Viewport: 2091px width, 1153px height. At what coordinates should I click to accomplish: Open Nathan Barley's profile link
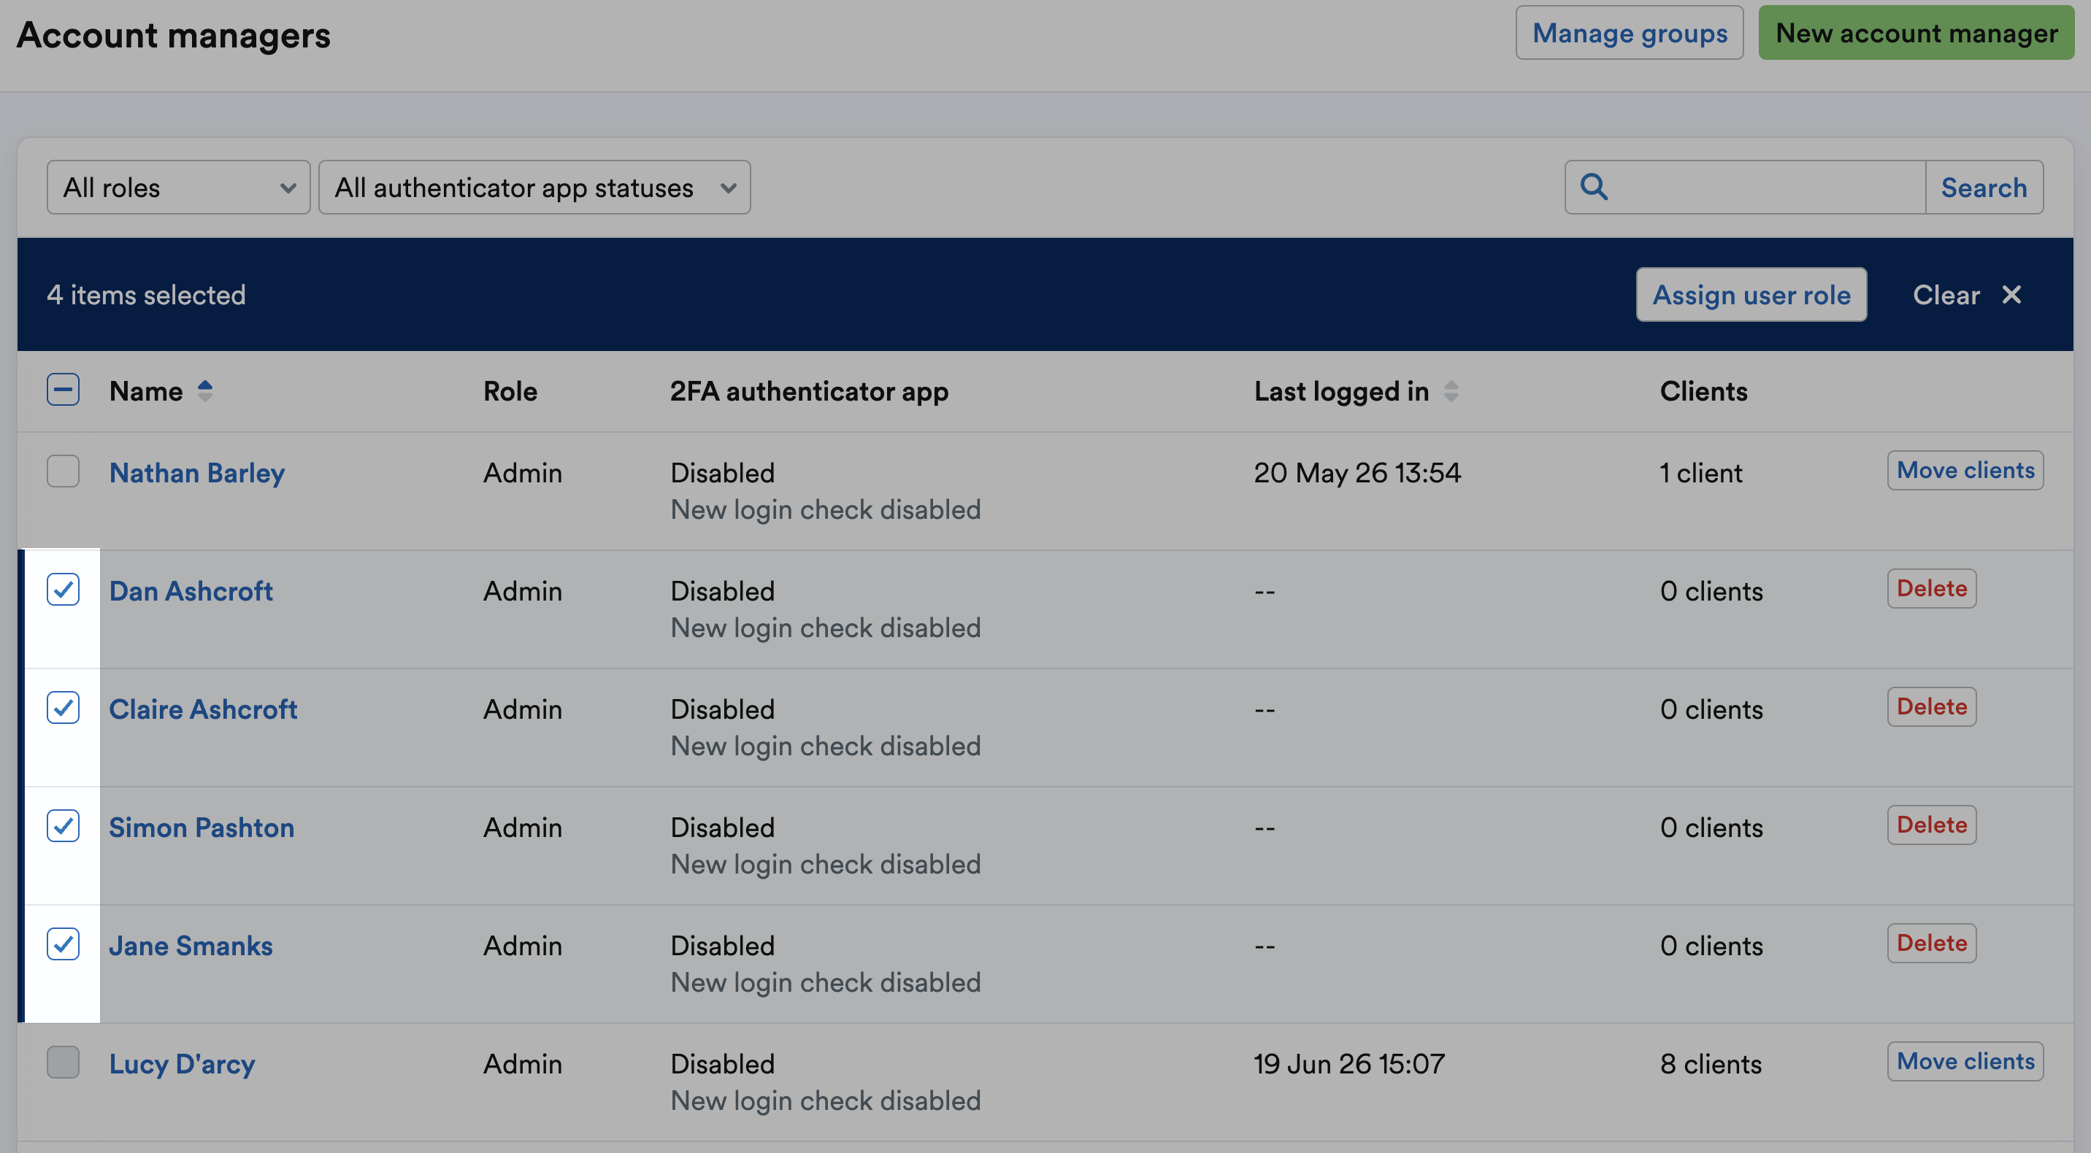tap(197, 473)
